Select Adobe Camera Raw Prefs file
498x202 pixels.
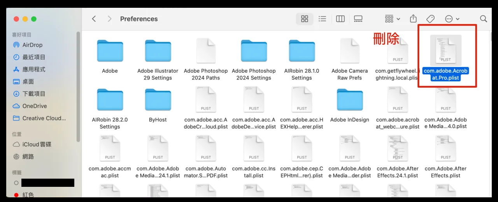[x=350, y=51]
